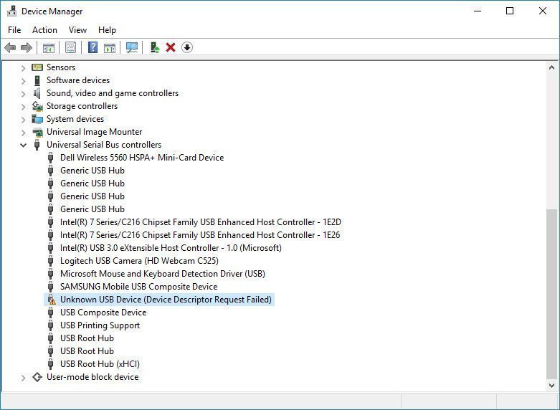
Task: Select Intel(R) USB 3.0 eXtensible Host Controller
Action: coord(171,248)
